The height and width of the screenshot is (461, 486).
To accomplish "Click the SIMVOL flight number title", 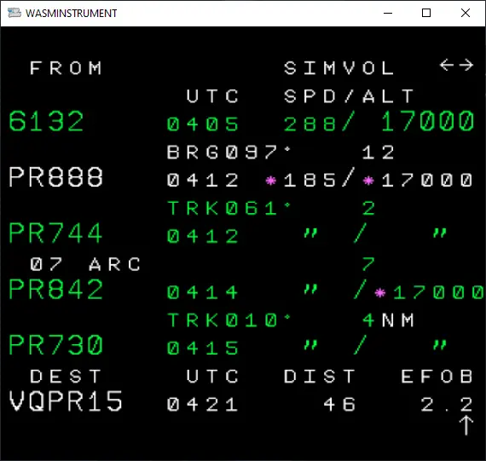I will [x=339, y=68].
